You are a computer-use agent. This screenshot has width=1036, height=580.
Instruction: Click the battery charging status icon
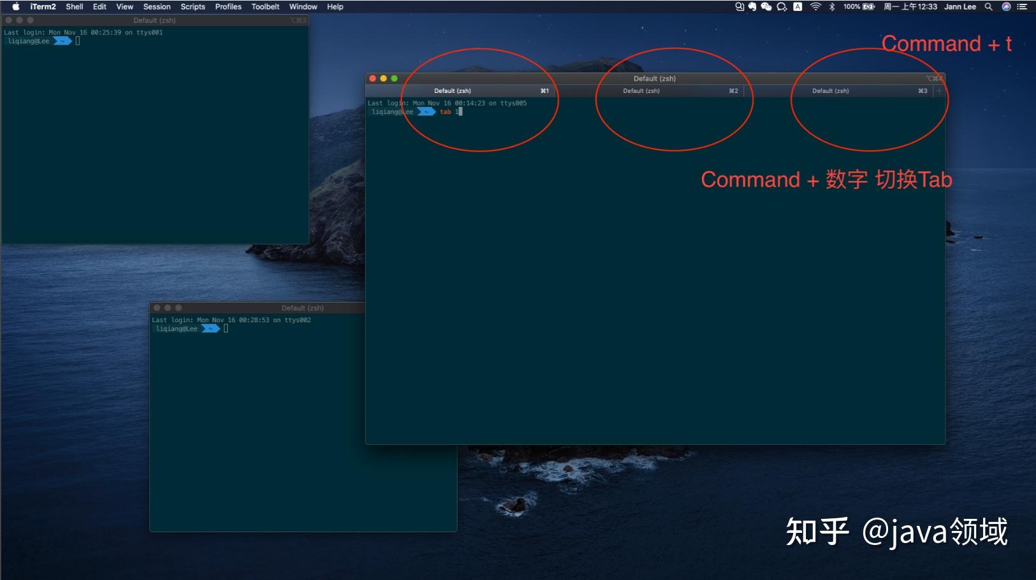tap(868, 8)
